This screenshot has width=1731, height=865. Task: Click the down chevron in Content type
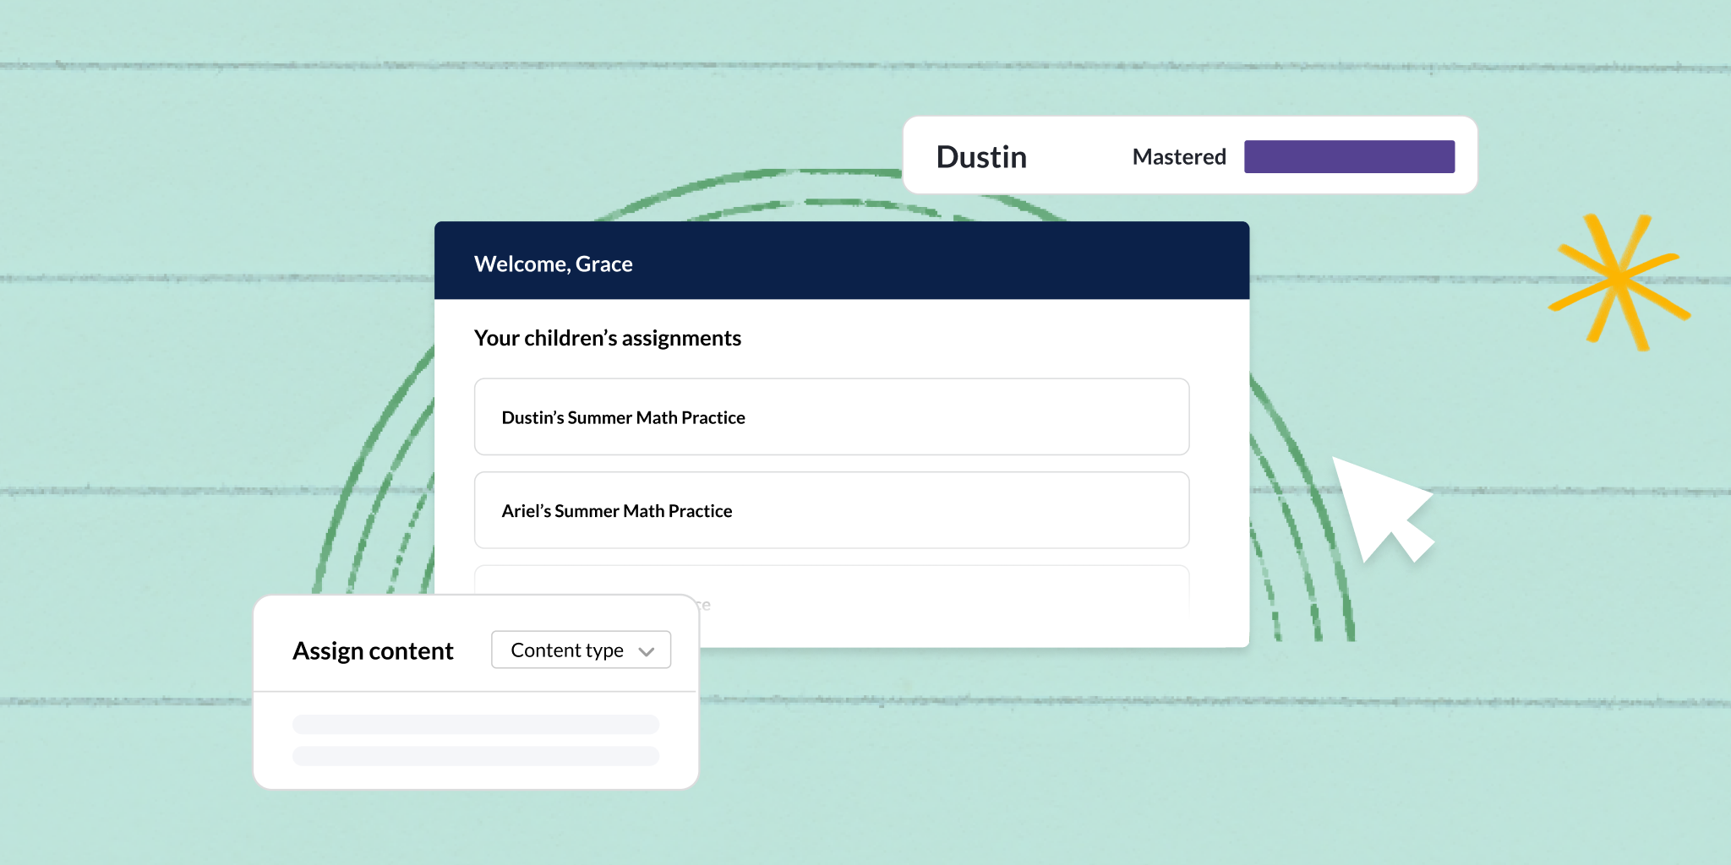647,651
